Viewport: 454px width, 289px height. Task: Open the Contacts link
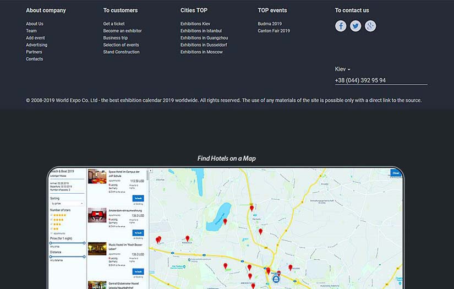click(x=35, y=59)
